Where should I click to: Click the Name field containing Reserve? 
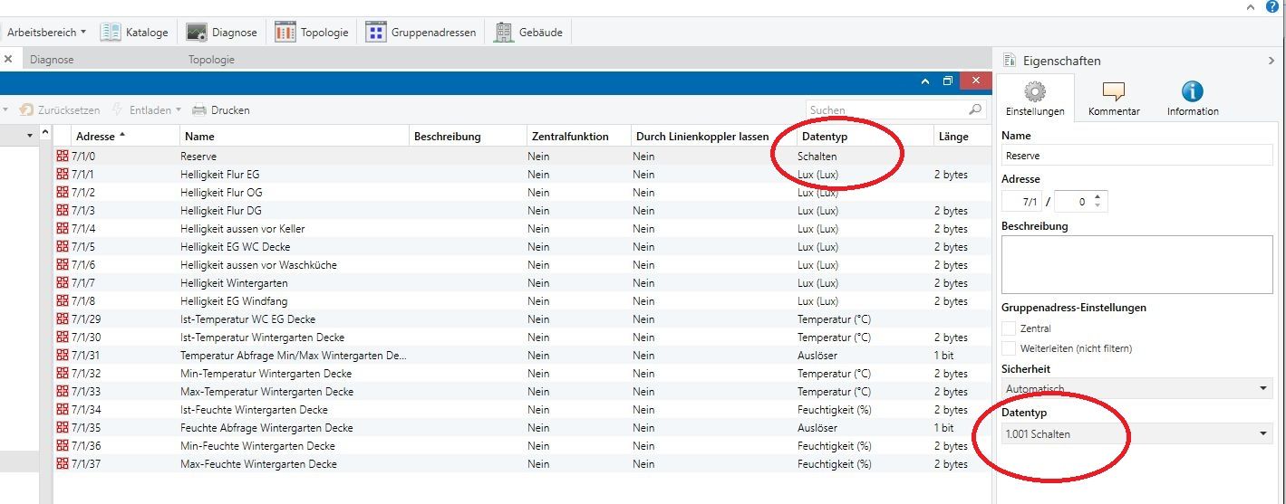[x=1137, y=155]
